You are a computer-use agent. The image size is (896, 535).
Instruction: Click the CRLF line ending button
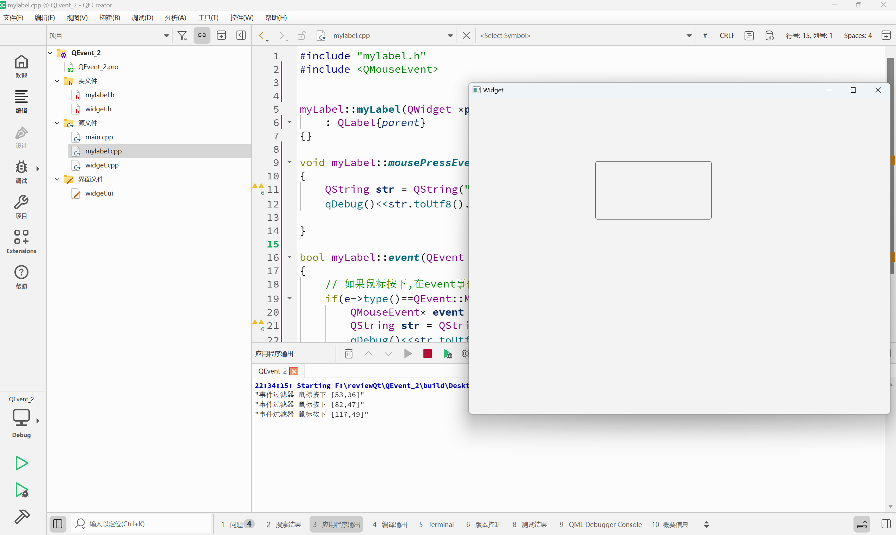pos(727,35)
